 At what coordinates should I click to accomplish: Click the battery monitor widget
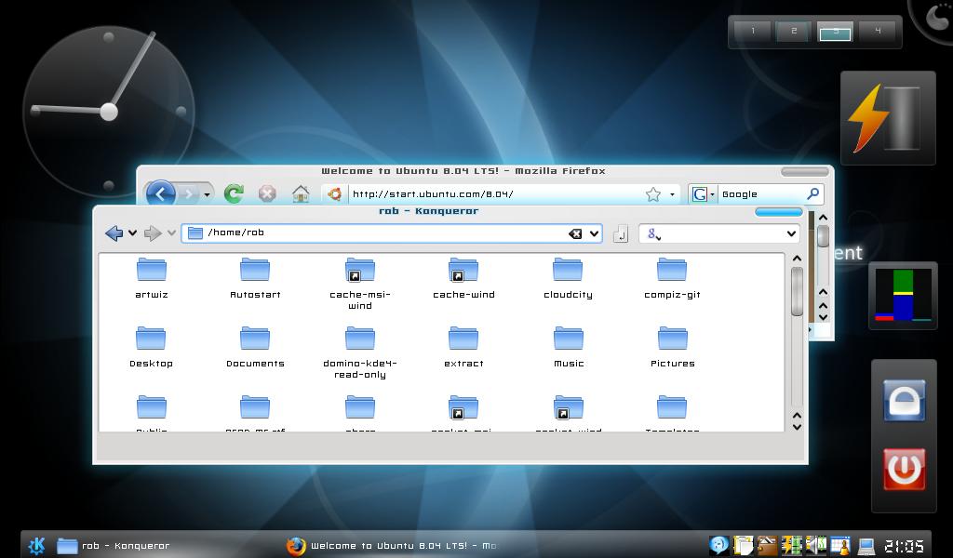click(888, 118)
